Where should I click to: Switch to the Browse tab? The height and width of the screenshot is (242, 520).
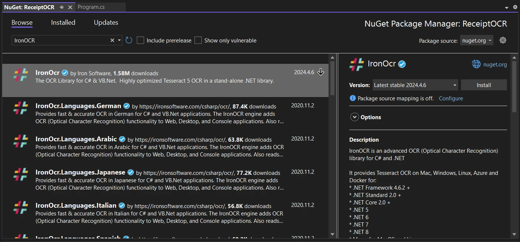(x=22, y=23)
